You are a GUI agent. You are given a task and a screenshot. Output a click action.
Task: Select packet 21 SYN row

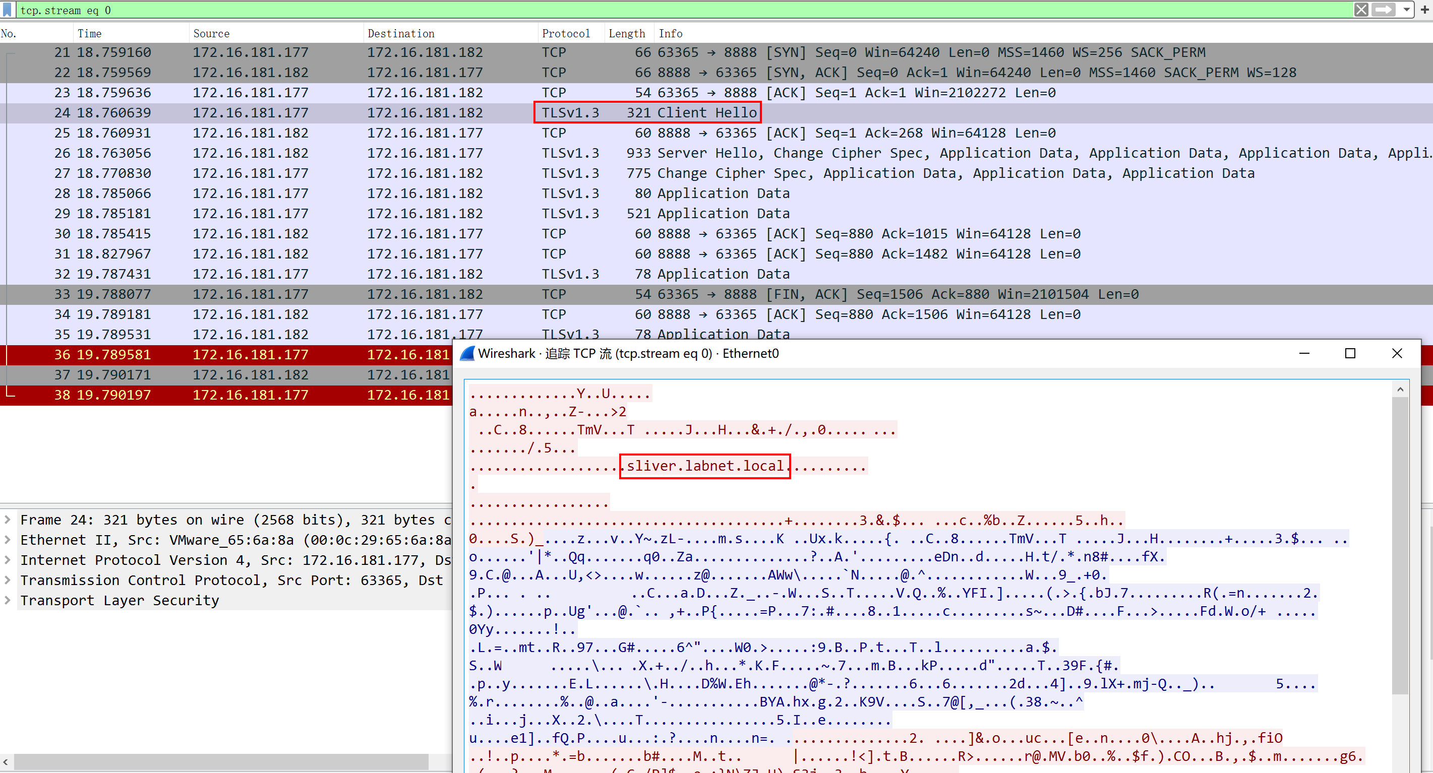[x=716, y=52]
